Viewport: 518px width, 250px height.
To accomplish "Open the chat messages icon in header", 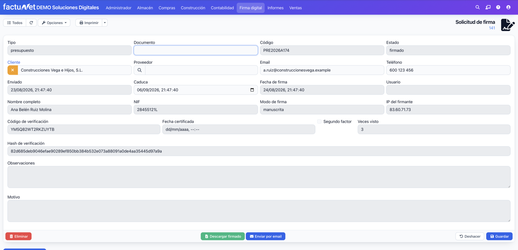I will (x=488, y=7).
